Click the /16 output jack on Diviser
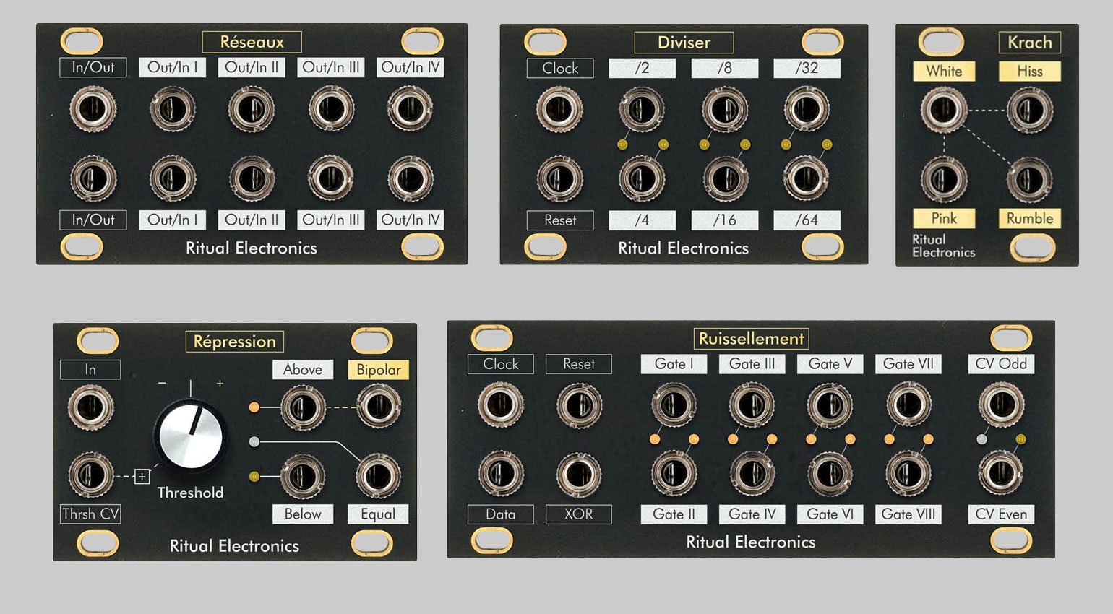This screenshot has height=614, width=1113. tap(724, 178)
